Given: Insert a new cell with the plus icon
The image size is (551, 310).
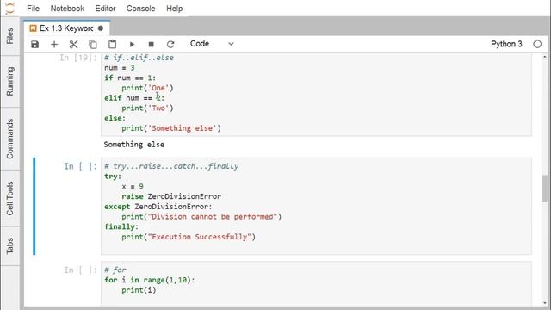Looking at the screenshot, I should click(54, 44).
